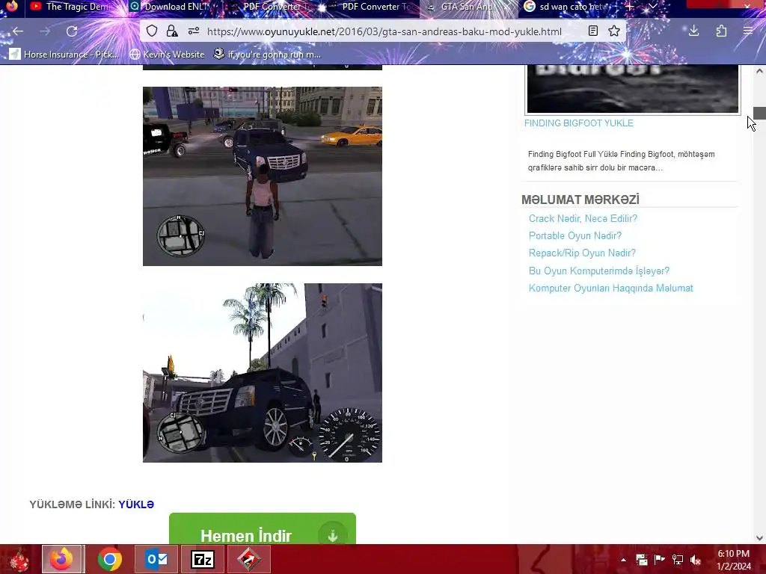Click the page scrollbar up arrow

tap(759, 71)
